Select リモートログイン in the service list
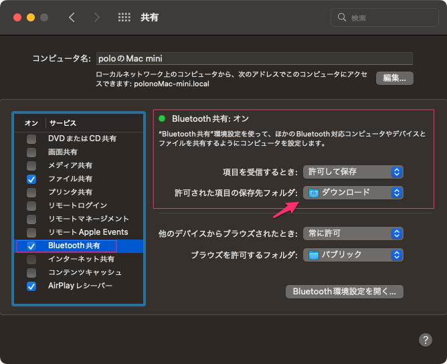447x364 pixels. pyautogui.click(x=78, y=206)
